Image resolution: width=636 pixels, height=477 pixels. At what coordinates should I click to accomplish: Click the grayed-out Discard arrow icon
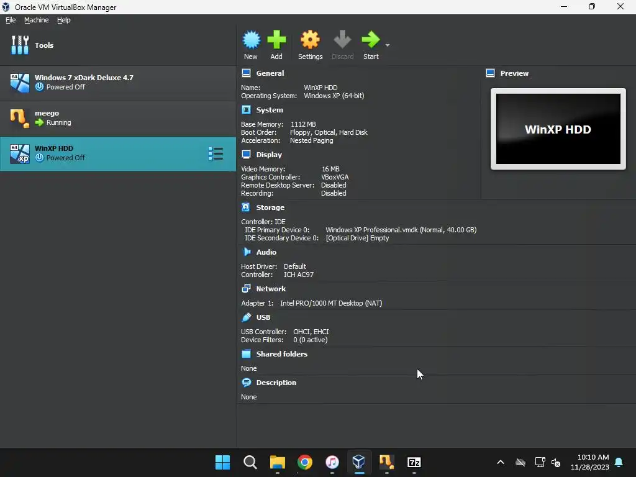(x=342, y=40)
